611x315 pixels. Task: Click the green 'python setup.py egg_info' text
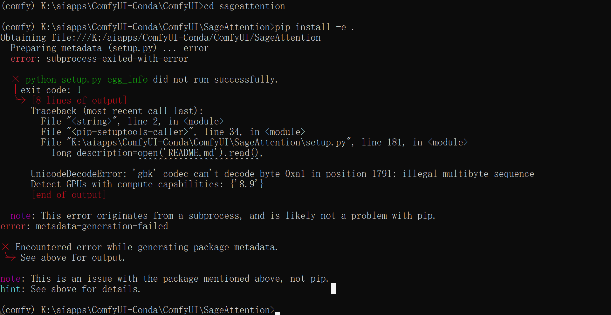coord(86,79)
